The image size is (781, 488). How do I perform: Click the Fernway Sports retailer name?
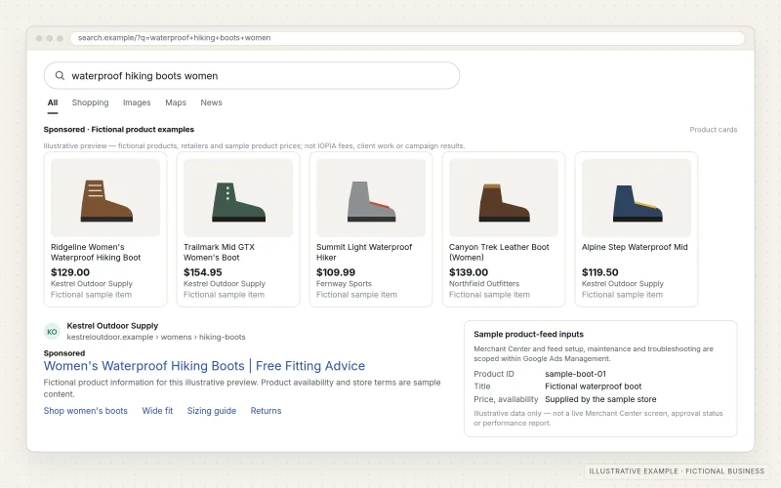pos(344,284)
